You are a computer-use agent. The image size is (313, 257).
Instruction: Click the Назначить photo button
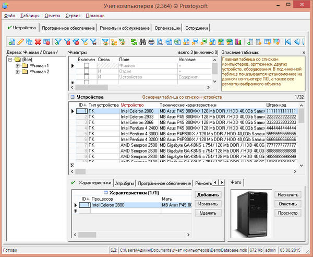(x=287, y=195)
